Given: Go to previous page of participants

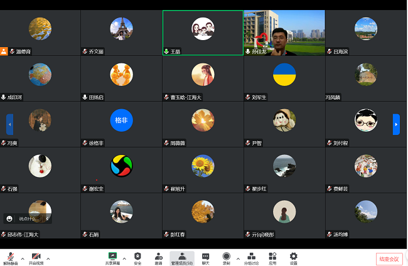Looking at the screenshot, I should click(x=9, y=124).
